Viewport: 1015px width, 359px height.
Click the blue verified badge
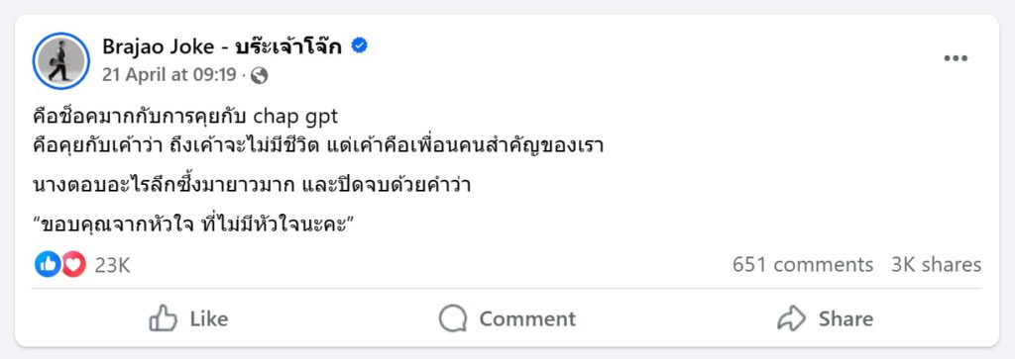359,45
